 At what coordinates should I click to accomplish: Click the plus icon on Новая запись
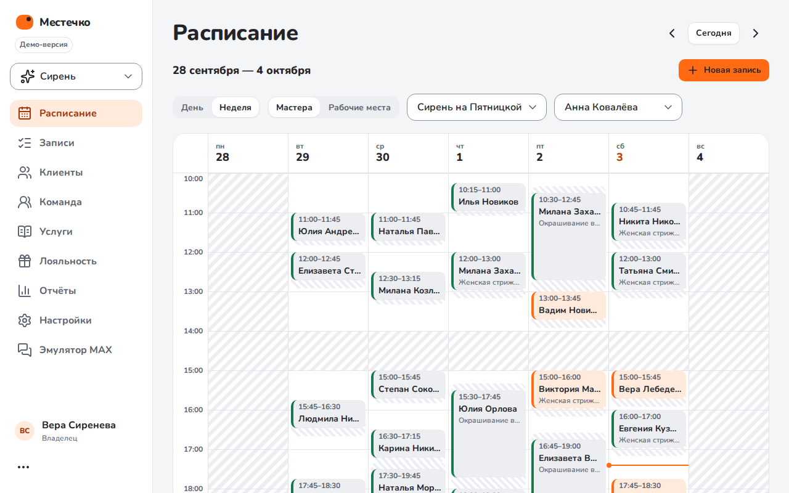(693, 70)
